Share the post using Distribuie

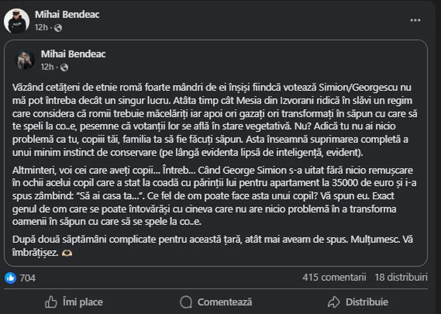tap(358, 302)
